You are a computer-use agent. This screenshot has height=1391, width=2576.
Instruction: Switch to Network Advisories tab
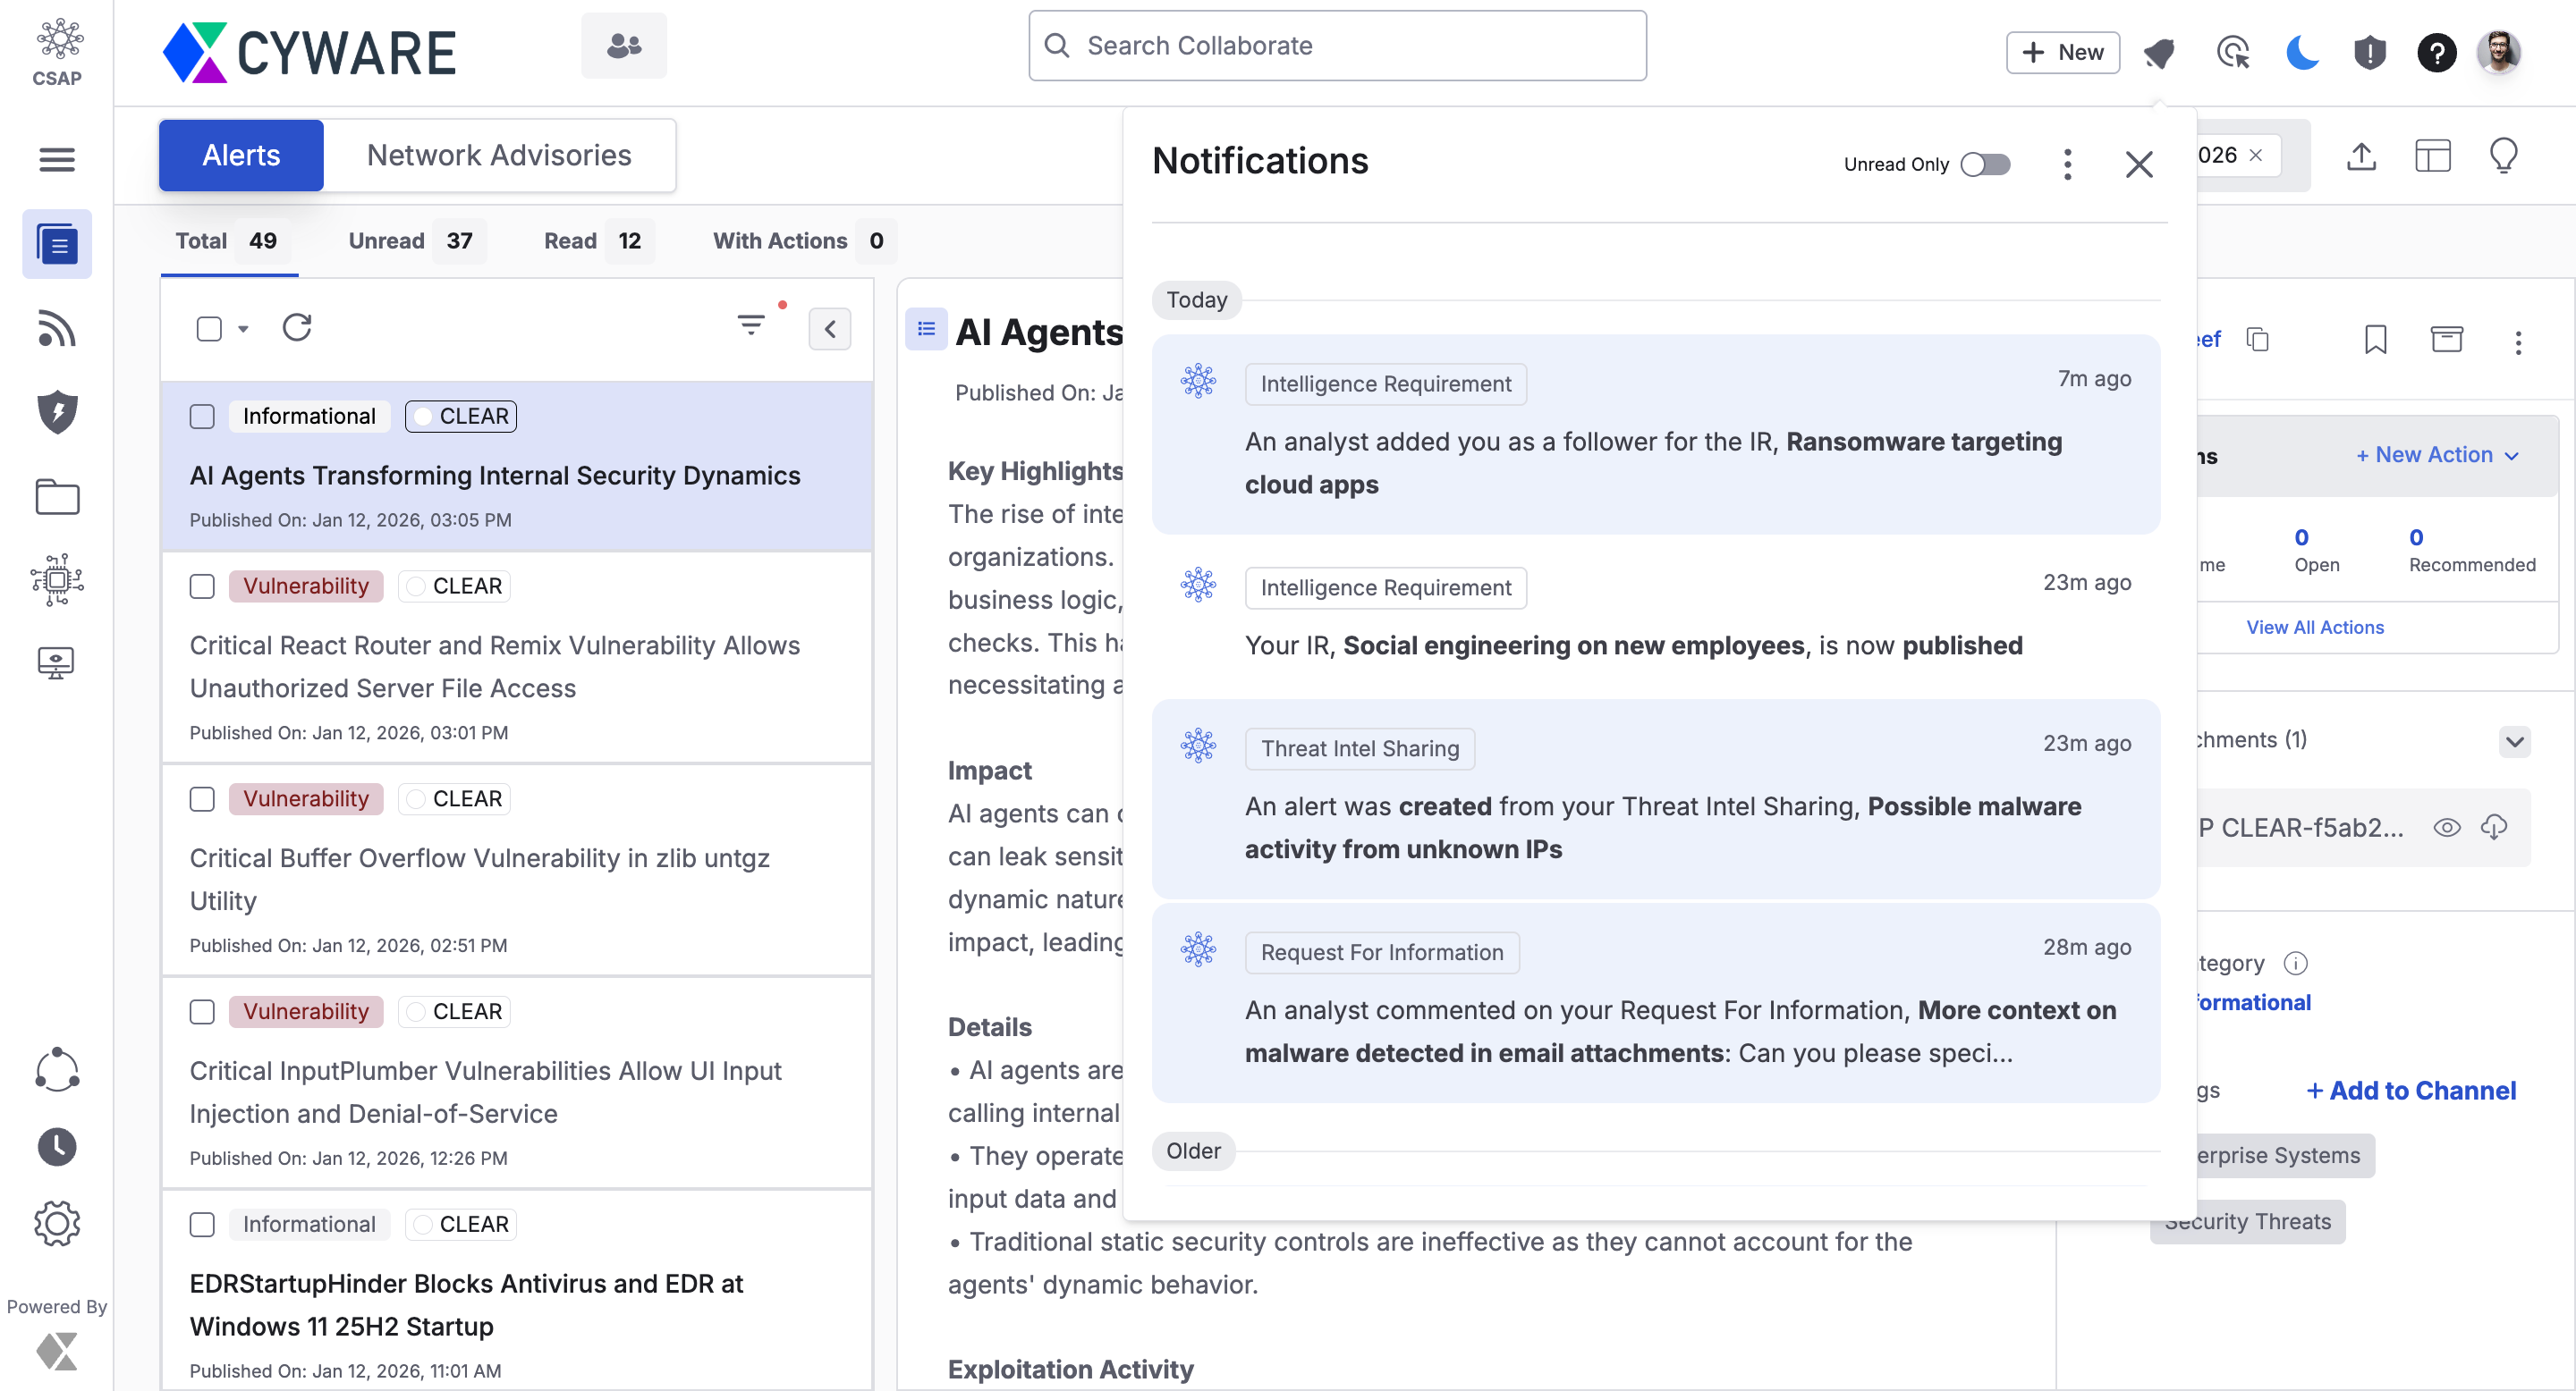(x=499, y=155)
